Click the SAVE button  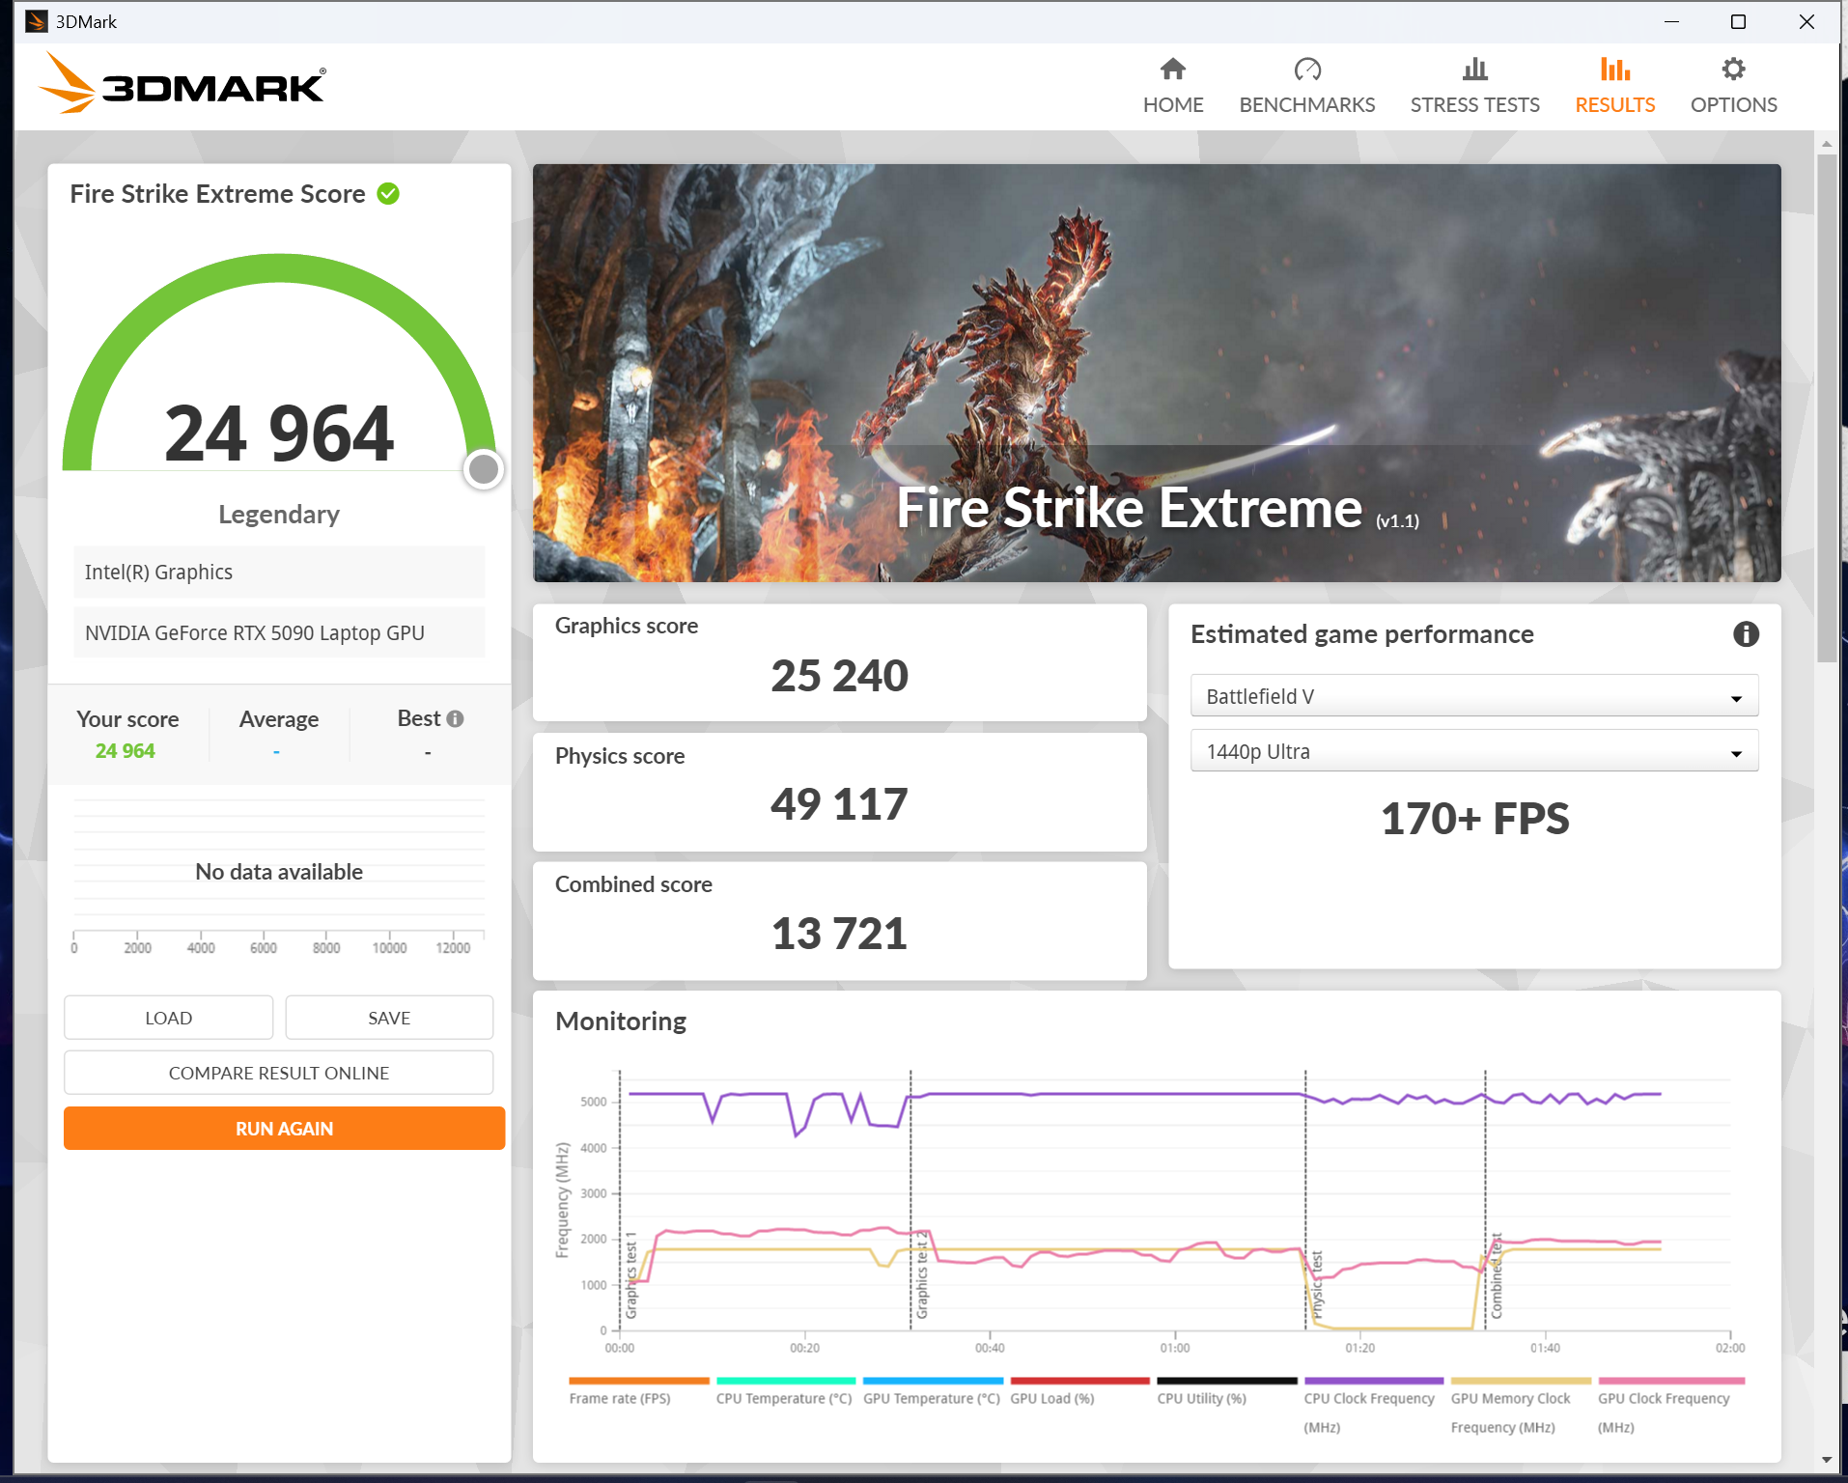pos(389,1018)
